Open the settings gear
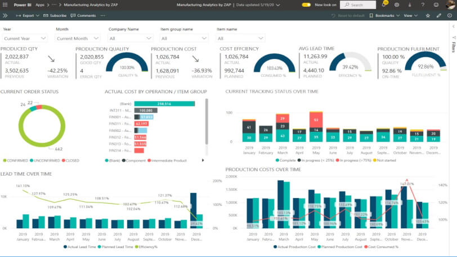The width and height of the screenshot is (457, 257). [x=397, y=4]
